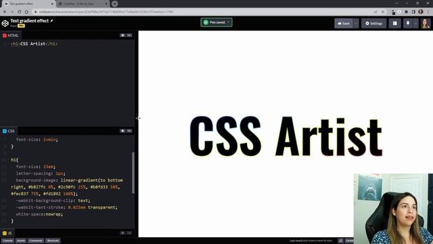Click '-webkit-text-stroke' line in CSS
433x244 pixels.
[x=66, y=207]
